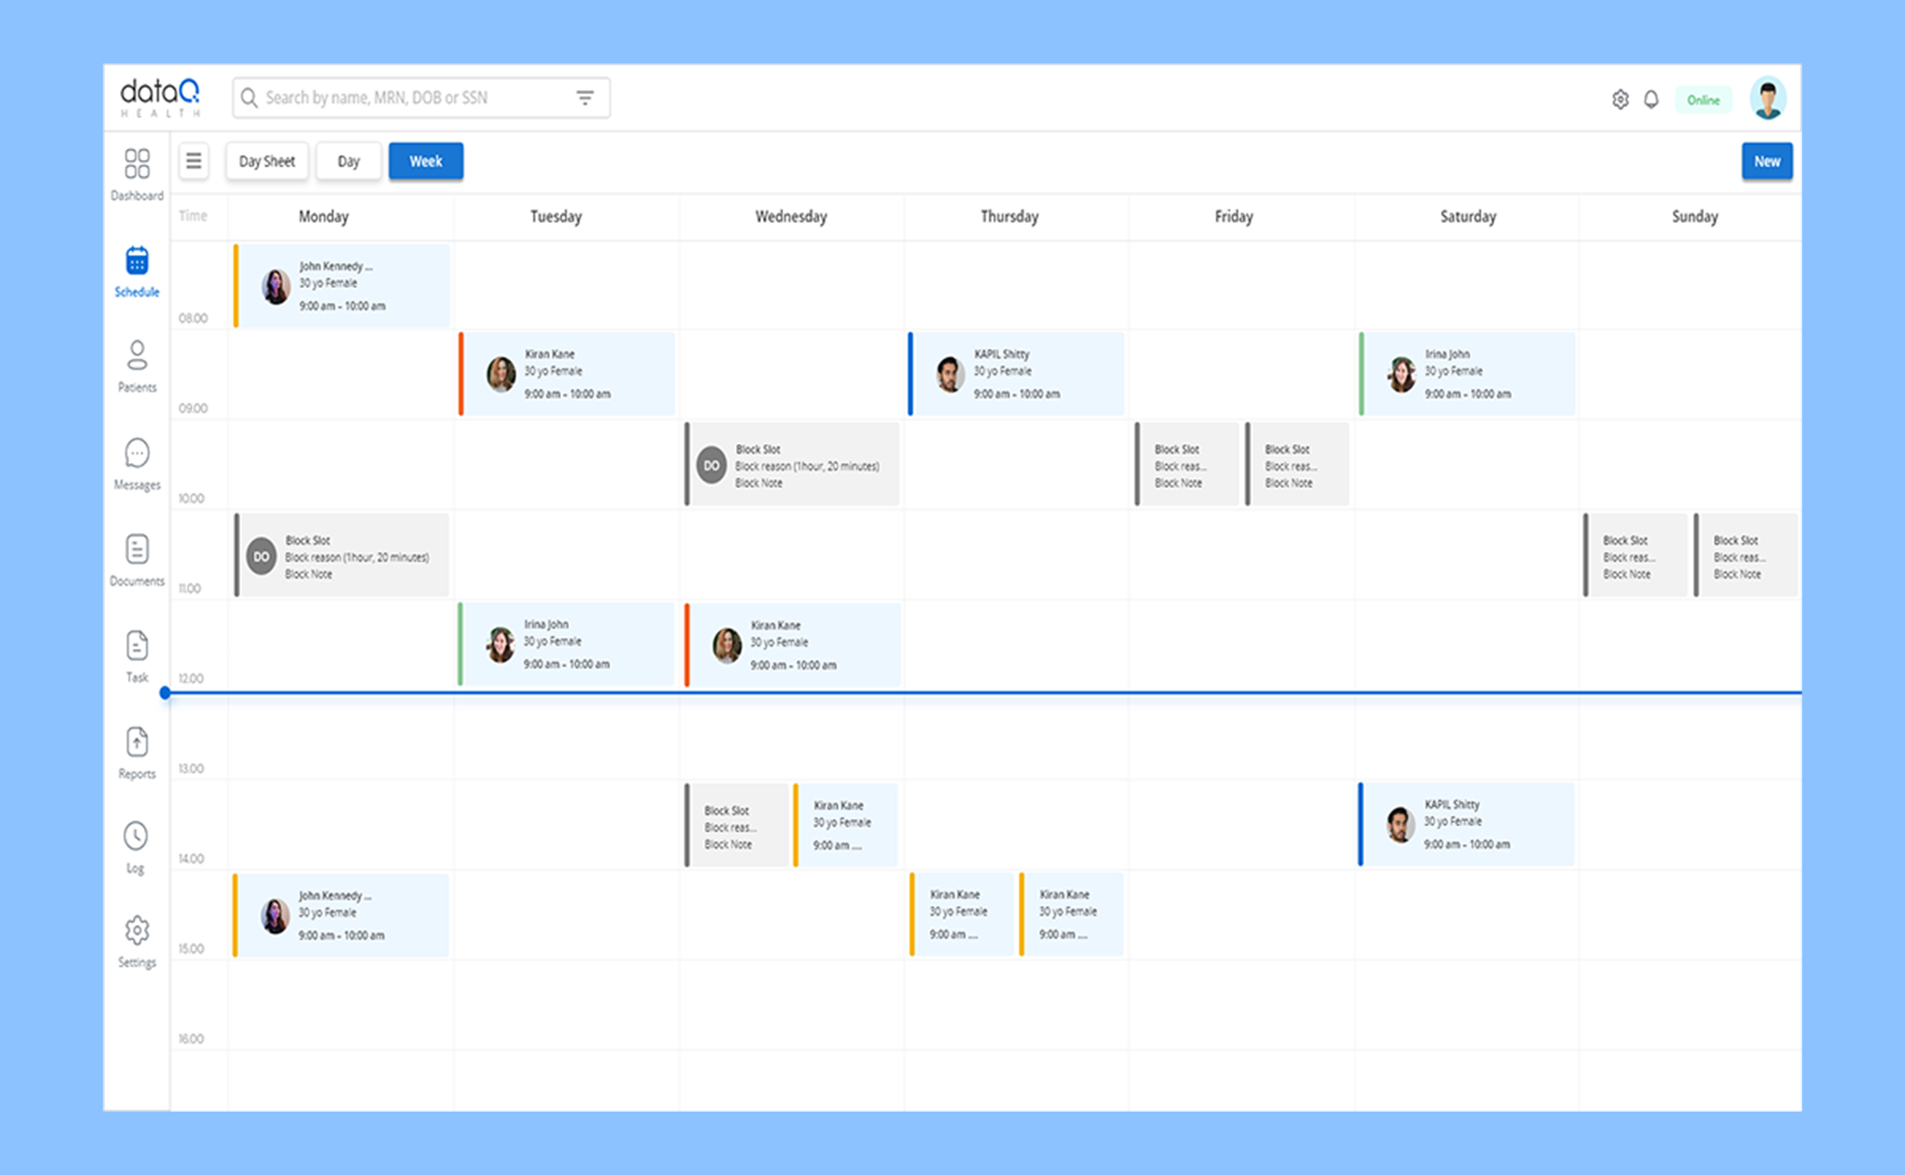Open the Documents sidebar icon

(137, 550)
